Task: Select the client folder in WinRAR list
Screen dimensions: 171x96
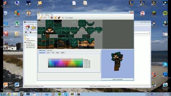Action: pyautogui.click(x=28, y=39)
